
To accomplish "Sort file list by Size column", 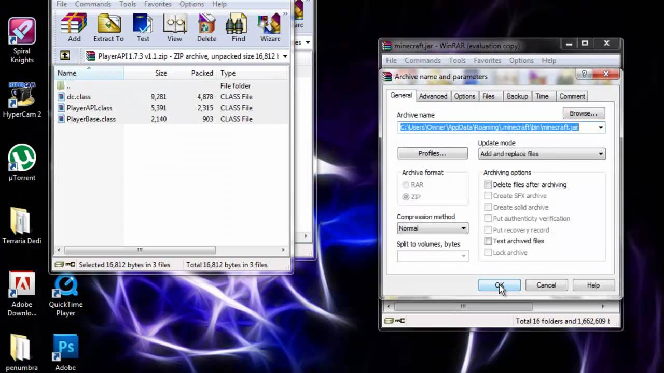I will 147,73.
